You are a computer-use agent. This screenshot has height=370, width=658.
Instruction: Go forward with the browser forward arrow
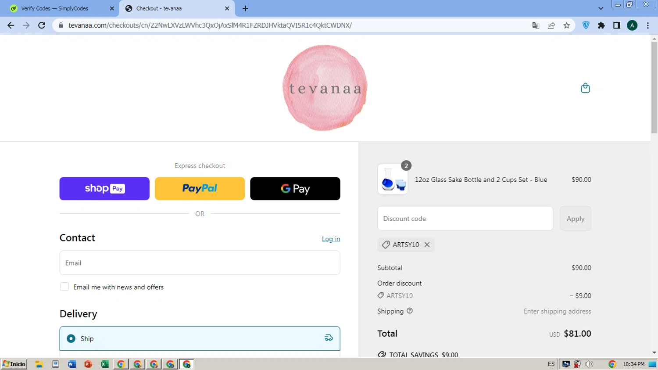click(26, 25)
